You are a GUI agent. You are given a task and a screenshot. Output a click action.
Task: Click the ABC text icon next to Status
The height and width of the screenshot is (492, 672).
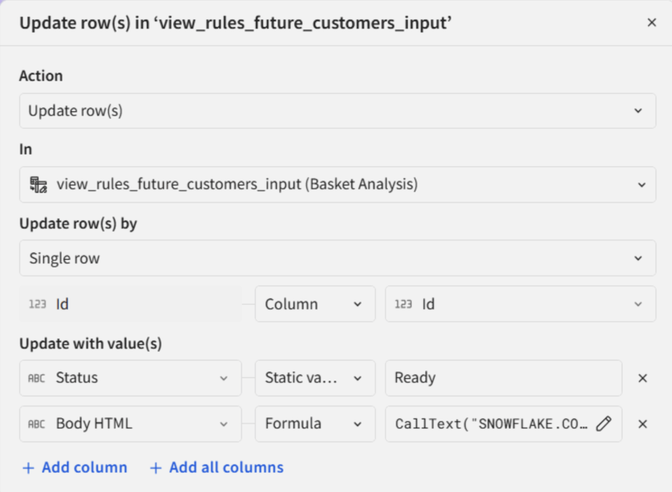pos(37,379)
